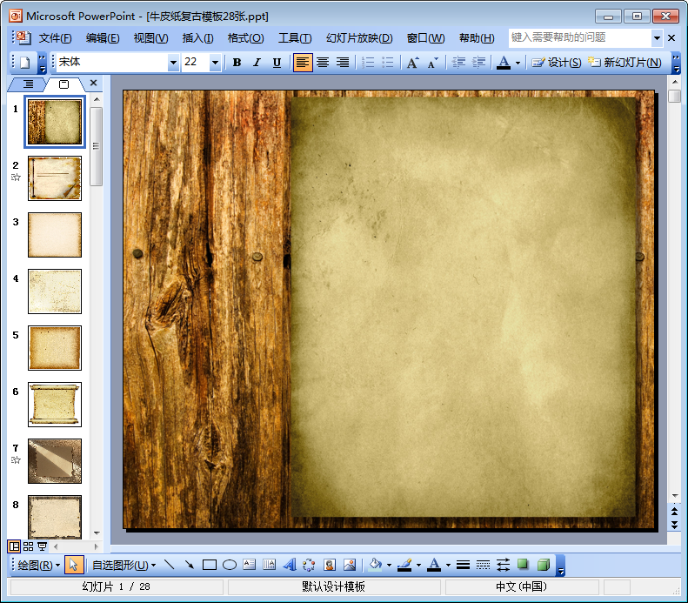Toggle numbered list
Viewport: 688px width, 603px height.
tap(368, 63)
